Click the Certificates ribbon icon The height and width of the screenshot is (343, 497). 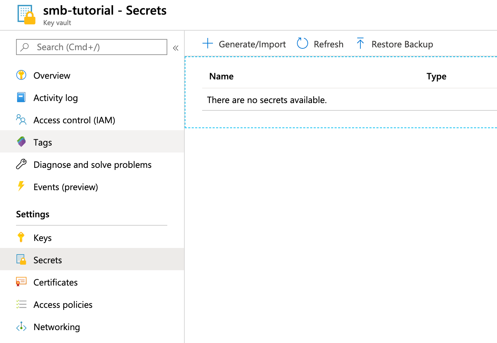21,282
